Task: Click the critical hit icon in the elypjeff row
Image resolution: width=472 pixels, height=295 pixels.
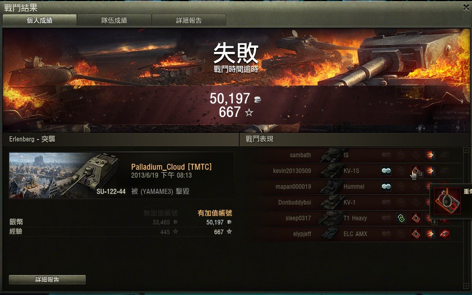Action: pyautogui.click(x=416, y=234)
